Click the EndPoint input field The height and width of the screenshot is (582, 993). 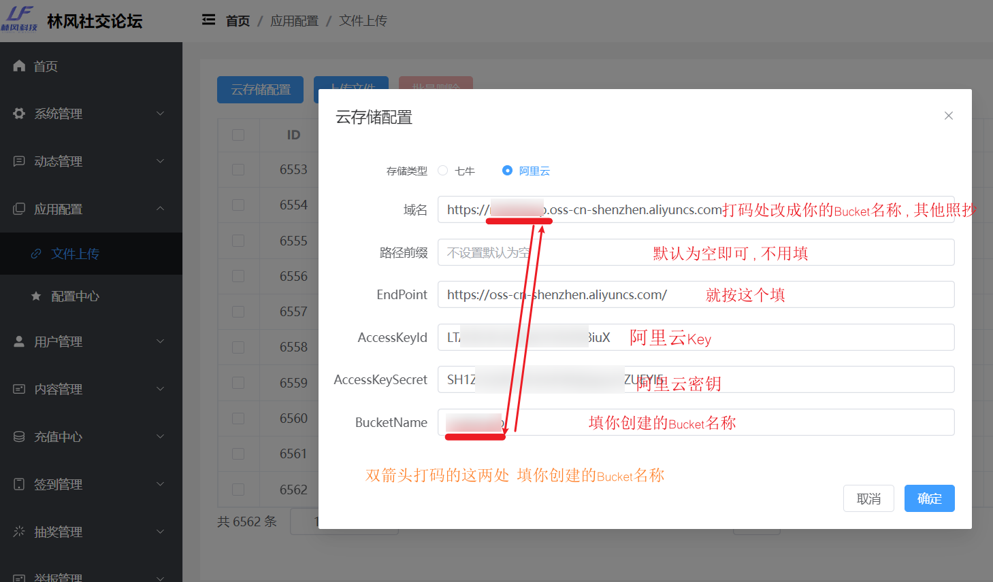(696, 294)
